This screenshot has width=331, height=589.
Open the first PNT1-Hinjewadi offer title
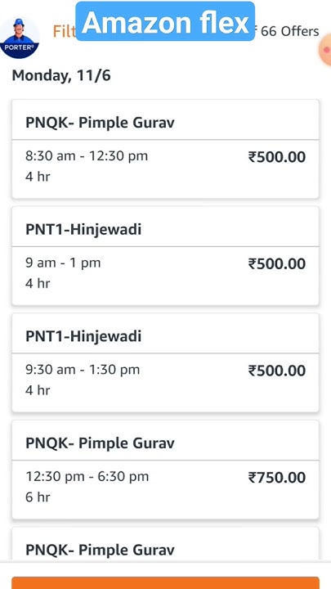[83, 229]
